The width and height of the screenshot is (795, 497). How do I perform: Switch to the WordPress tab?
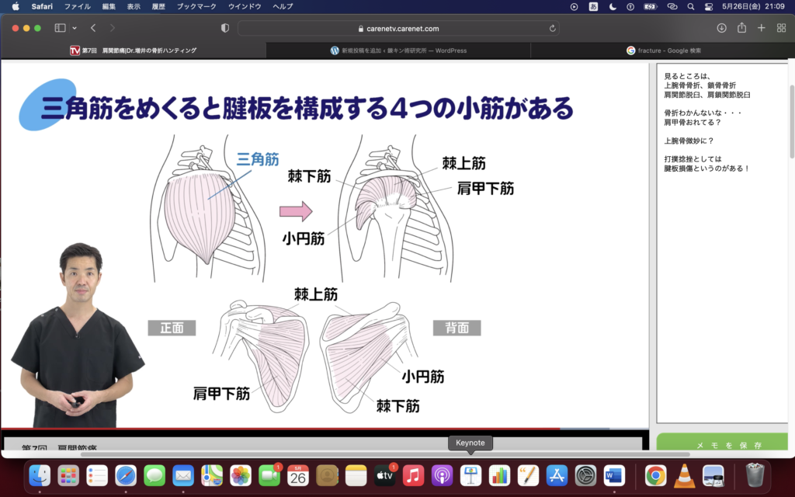(x=398, y=50)
